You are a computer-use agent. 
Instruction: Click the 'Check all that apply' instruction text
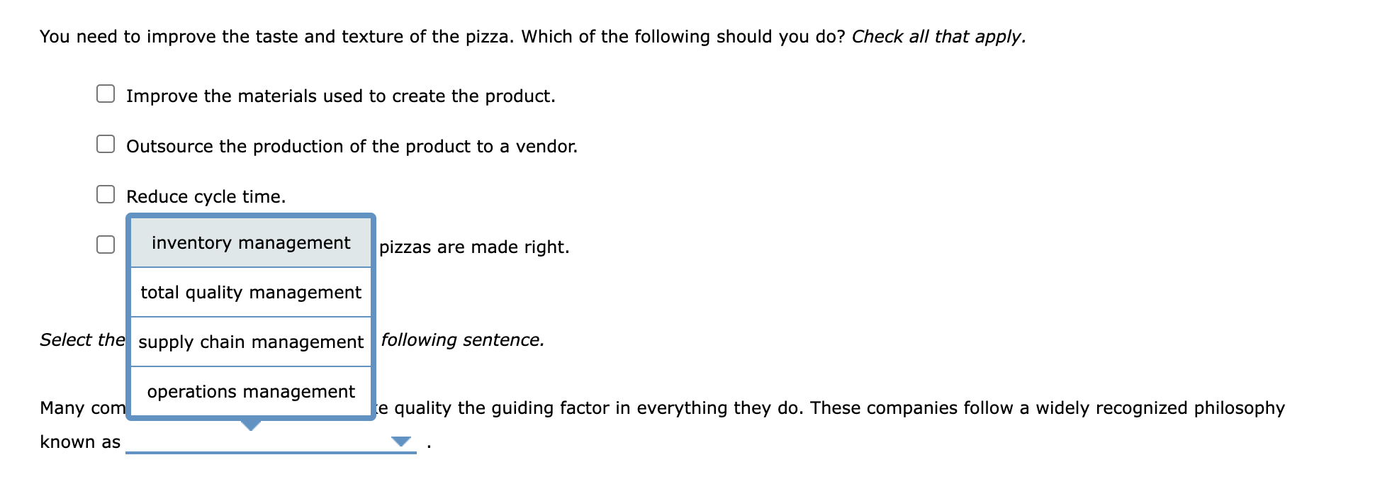(x=939, y=35)
